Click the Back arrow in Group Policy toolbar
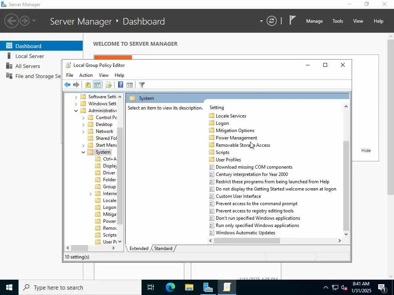Viewport: 394px width, 295px height. (67, 85)
